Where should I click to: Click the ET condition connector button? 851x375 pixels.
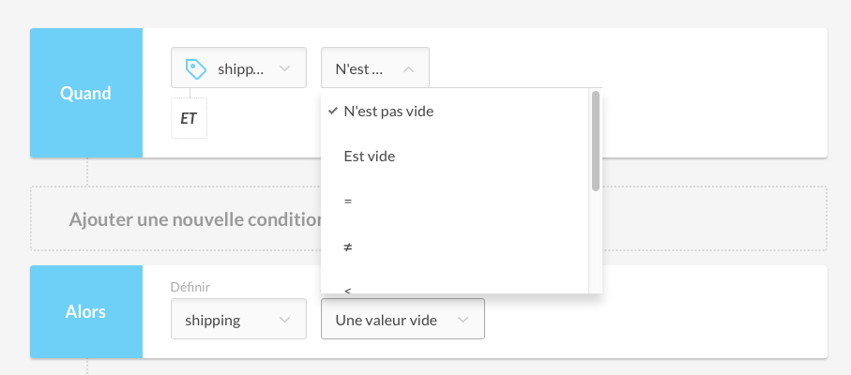(189, 118)
